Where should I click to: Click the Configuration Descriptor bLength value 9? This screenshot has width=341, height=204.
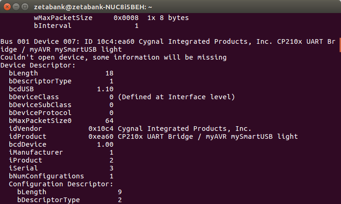120,192
